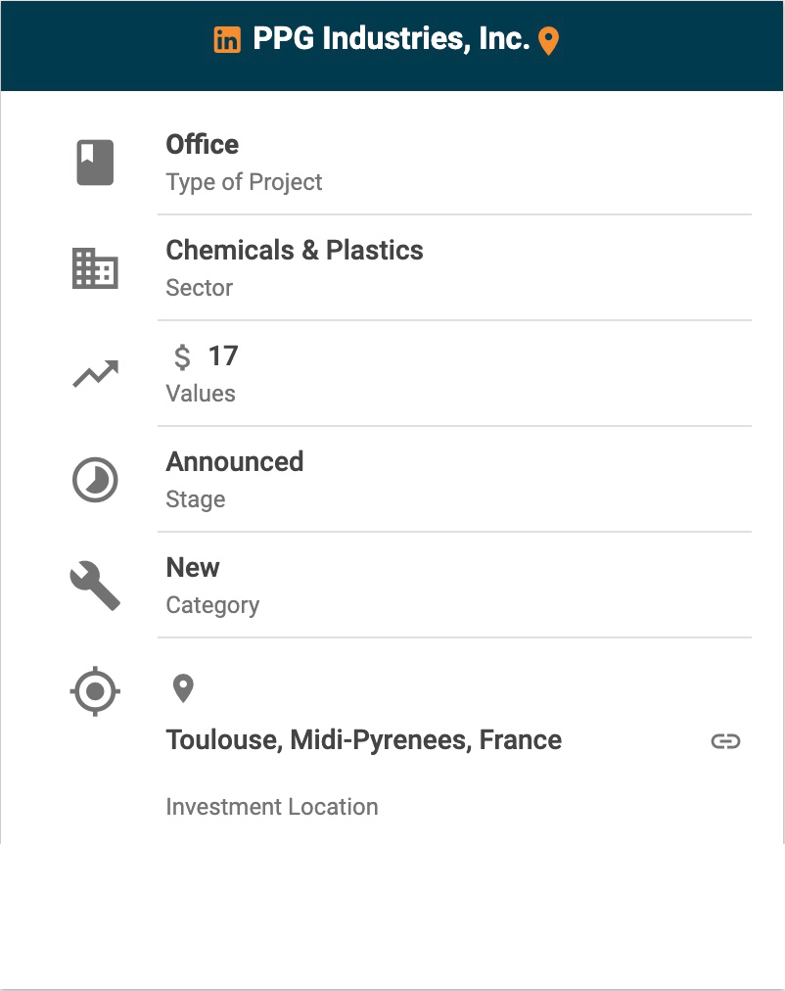785x991 pixels.
Task: Click the clock icon beside Stage
Action: (x=95, y=481)
